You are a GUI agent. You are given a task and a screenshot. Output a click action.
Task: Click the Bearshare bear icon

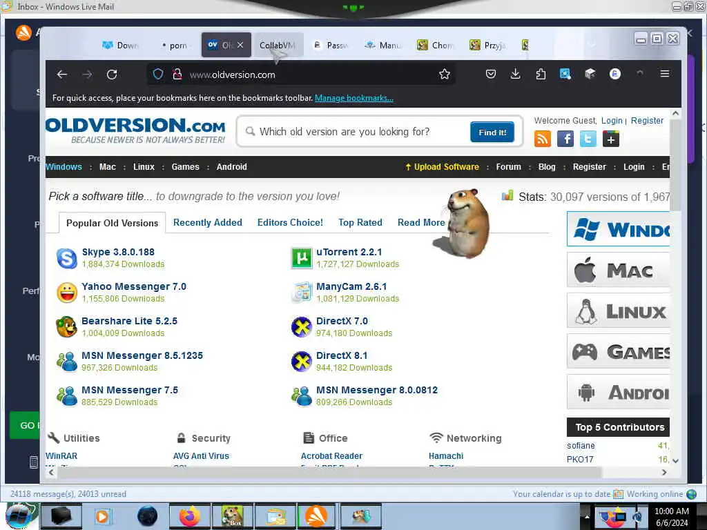(x=67, y=327)
